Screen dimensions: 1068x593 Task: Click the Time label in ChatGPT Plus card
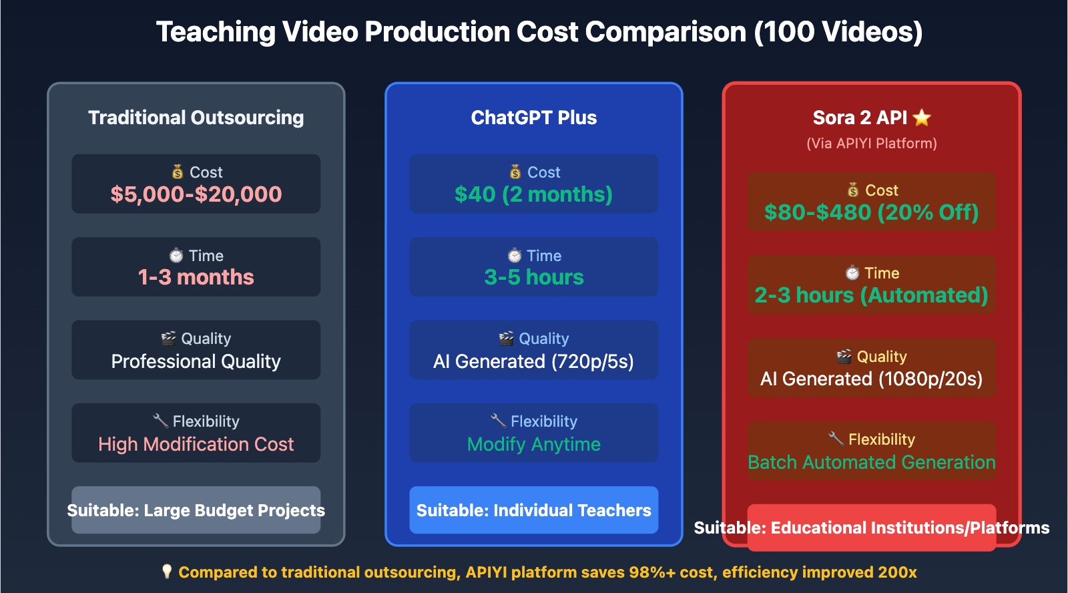544,256
